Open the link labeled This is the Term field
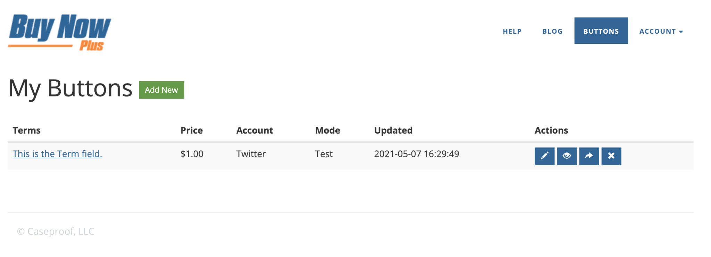The image size is (711, 257). coord(57,154)
